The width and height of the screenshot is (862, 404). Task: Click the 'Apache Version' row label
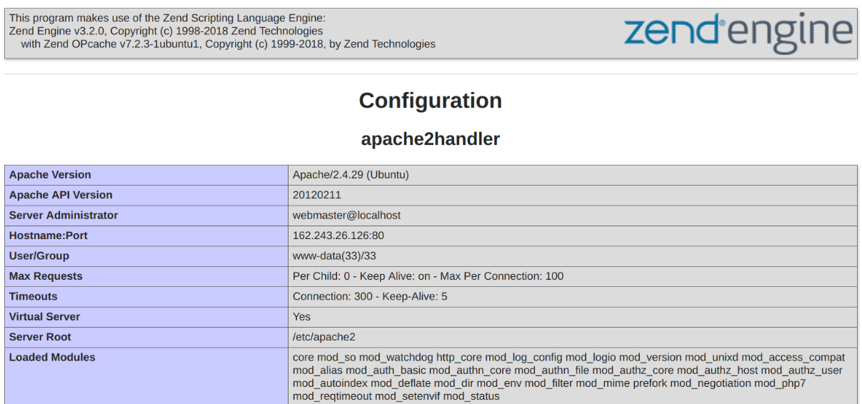click(146, 175)
